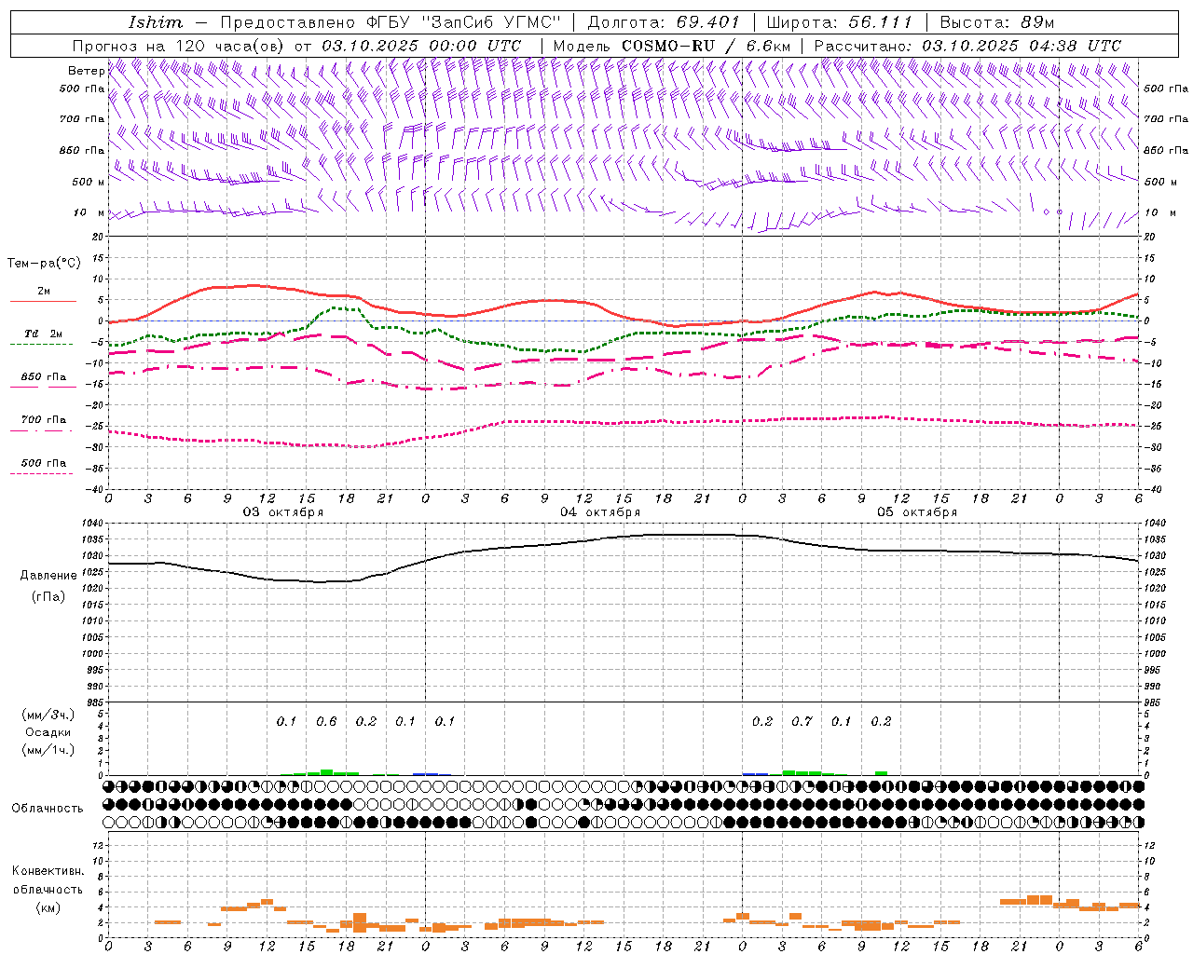Click solid red line sample under '2м' legend
1193x954 pixels.
click(43, 302)
